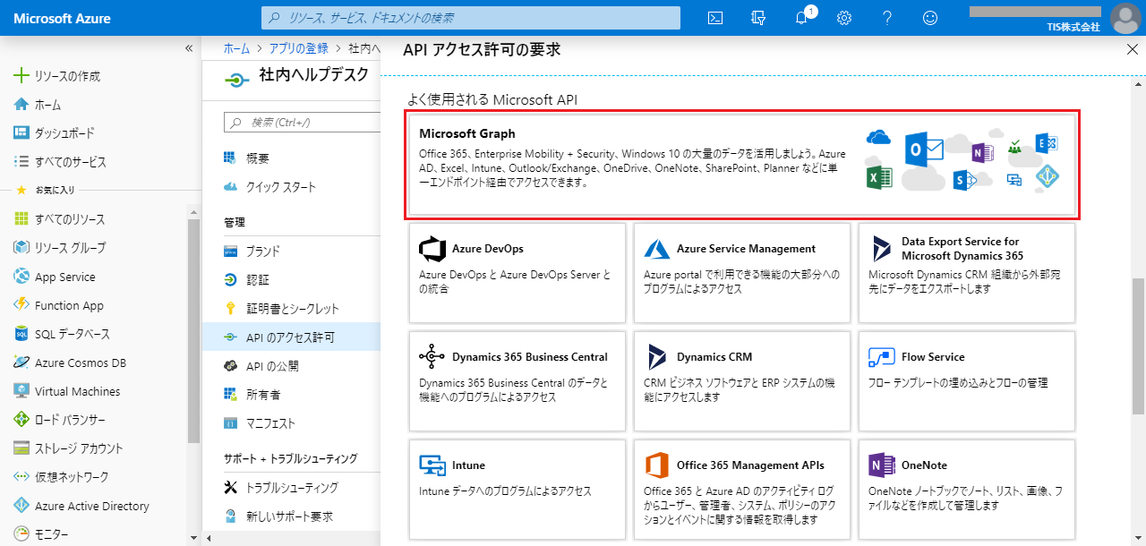Viewport: 1146px width, 546px height.
Task: Open the directory and subscription filter icon
Action: coord(759,18)
